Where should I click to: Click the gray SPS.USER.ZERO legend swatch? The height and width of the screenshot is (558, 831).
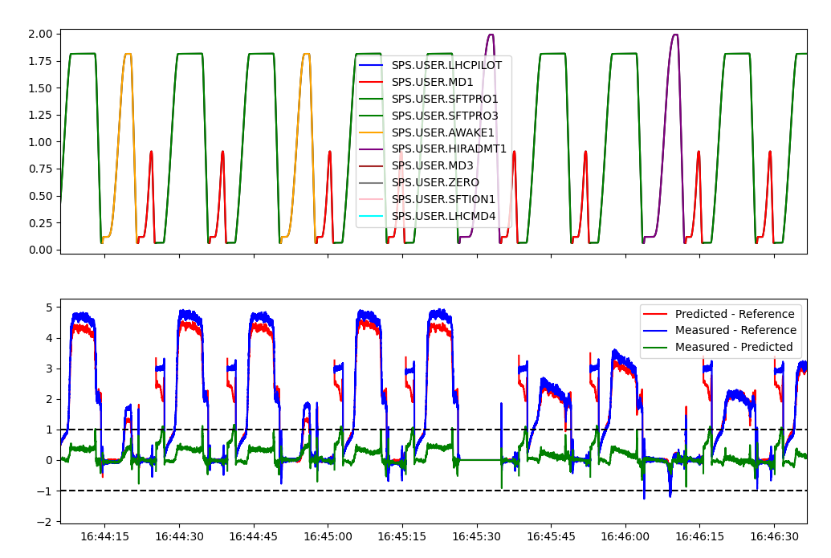coord(373,183)
